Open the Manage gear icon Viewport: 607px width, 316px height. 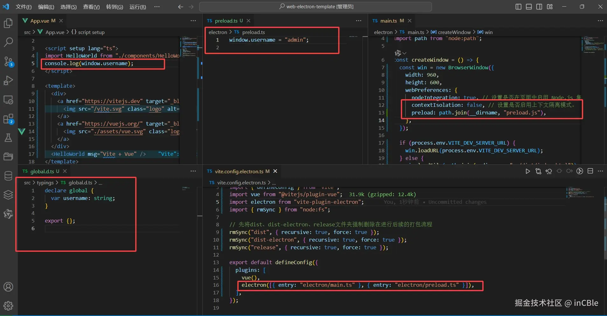point(8,306)
